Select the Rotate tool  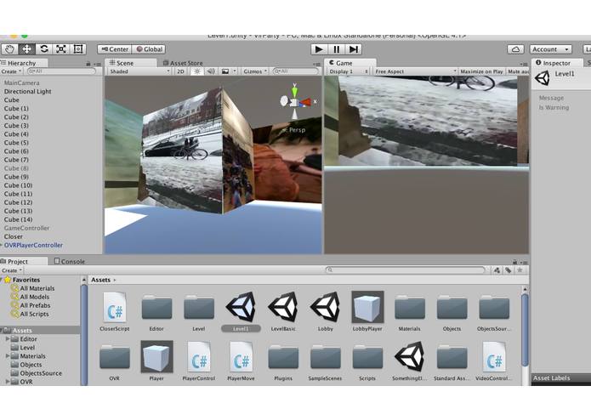click(x=43, y=49)
